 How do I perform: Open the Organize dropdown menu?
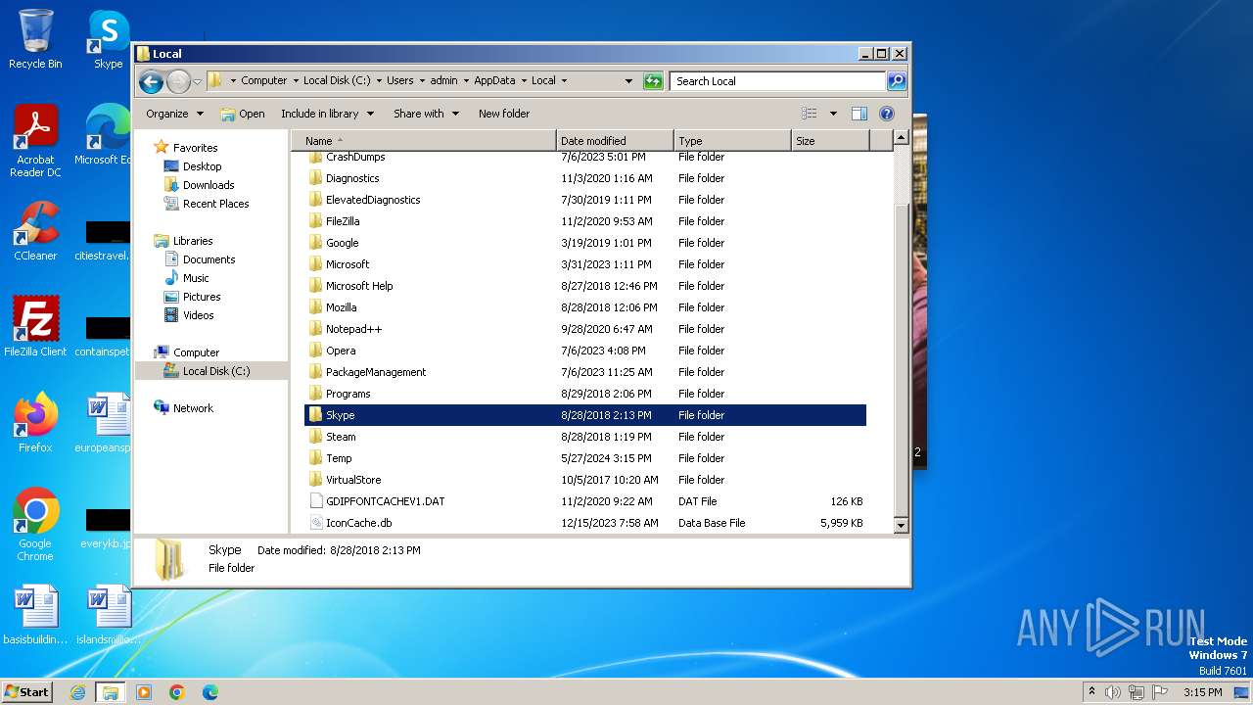tap(174, 114)
